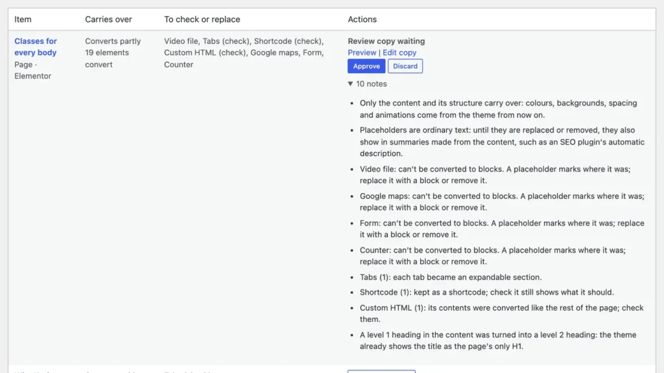Select the 'Google maps: can't be converted' note

502,202
